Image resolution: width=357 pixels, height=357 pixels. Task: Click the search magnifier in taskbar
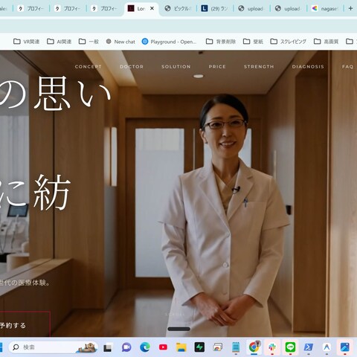point(16,347)
